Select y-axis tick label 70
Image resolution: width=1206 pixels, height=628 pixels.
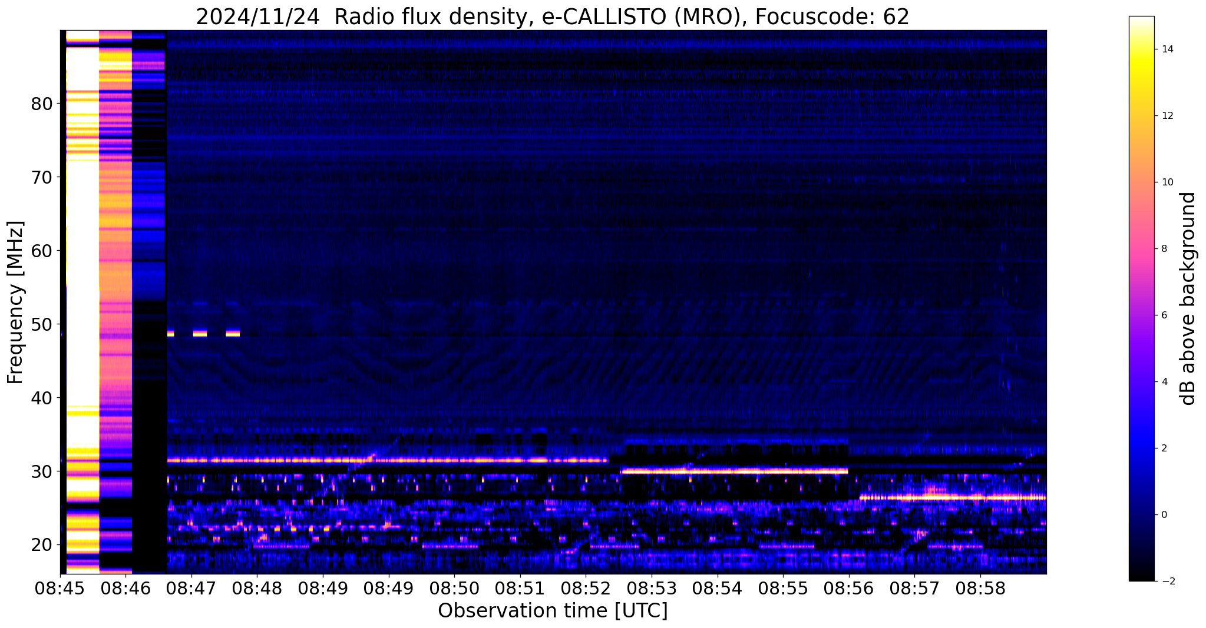[x=42, y=177]
